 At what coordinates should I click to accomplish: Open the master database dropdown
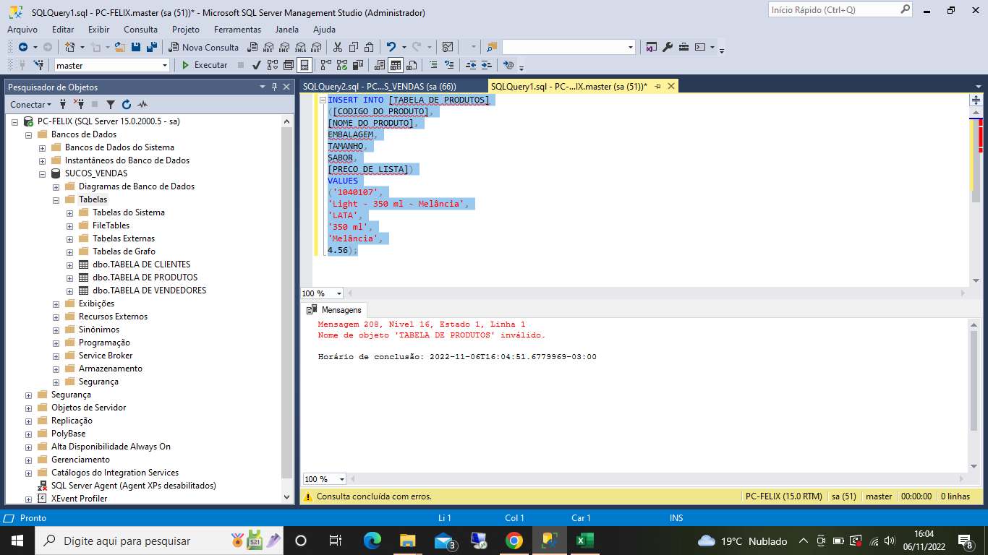pyautogui.click(x=164, y=65)
